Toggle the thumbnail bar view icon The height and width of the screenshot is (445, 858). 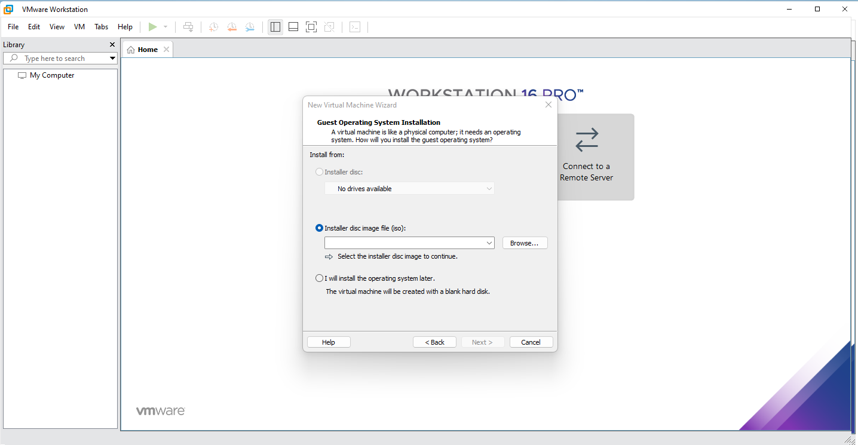293,27
